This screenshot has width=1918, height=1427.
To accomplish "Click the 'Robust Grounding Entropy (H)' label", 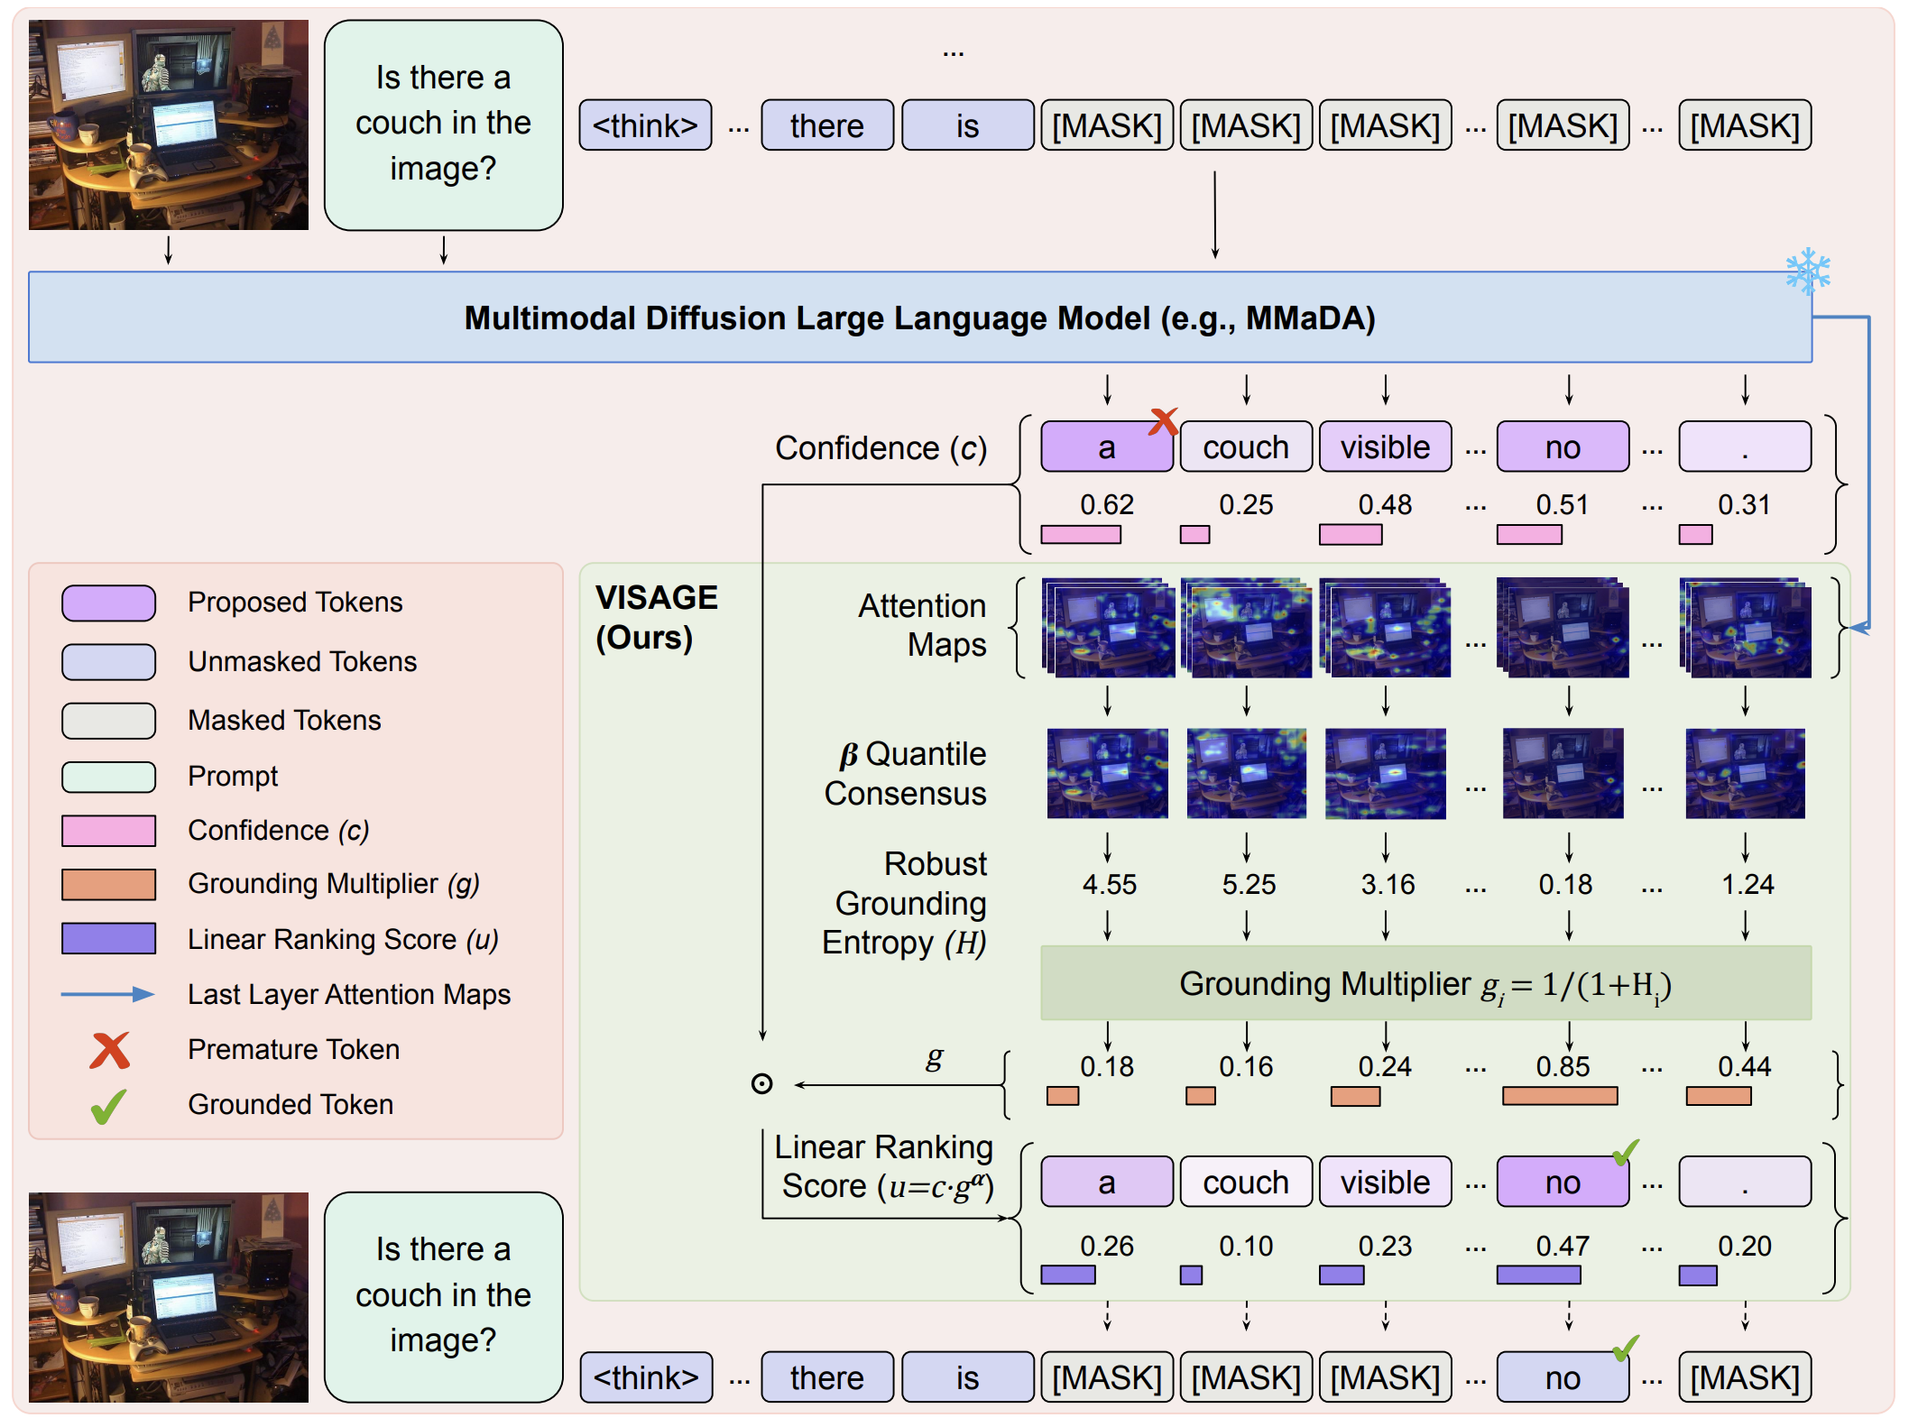I will point(904,903).
